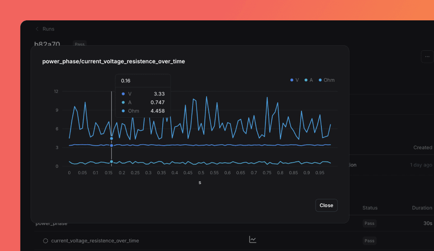
Task: Click the Duration column header
Action: (x=422, y=208)
